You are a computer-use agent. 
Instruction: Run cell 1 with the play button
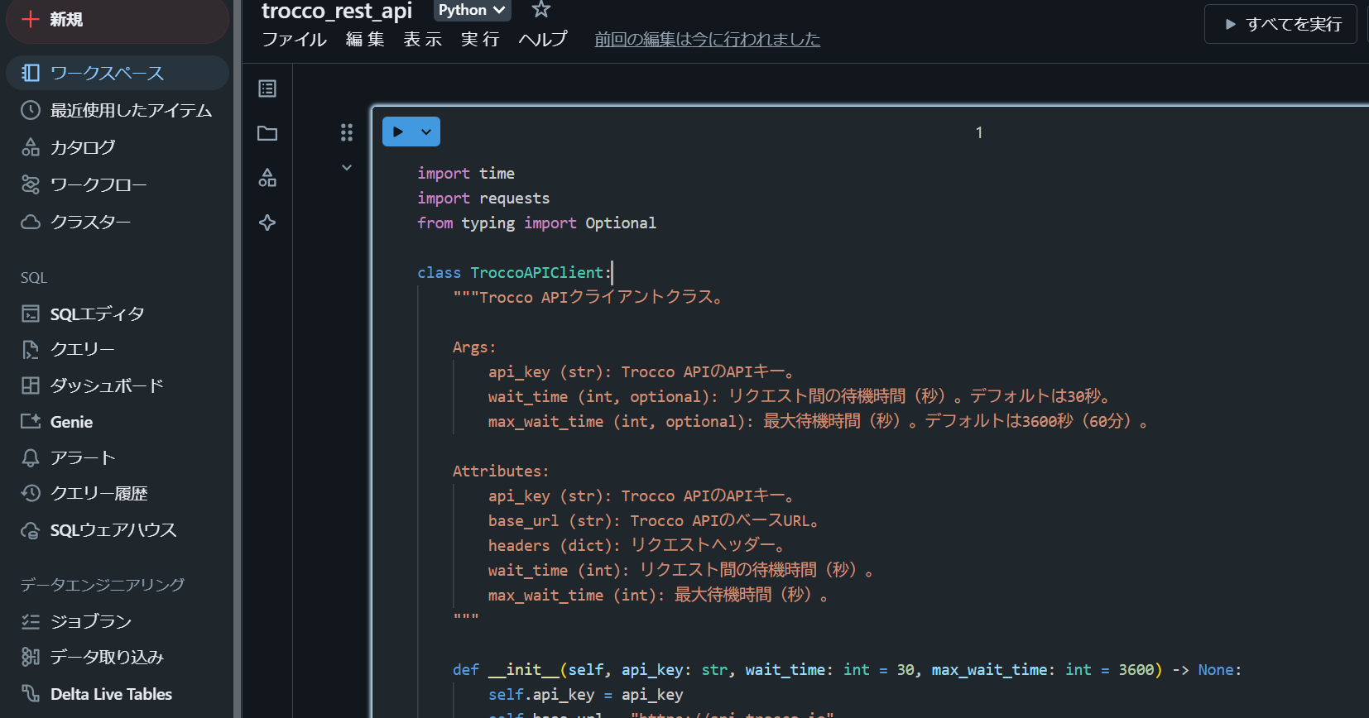398,132
